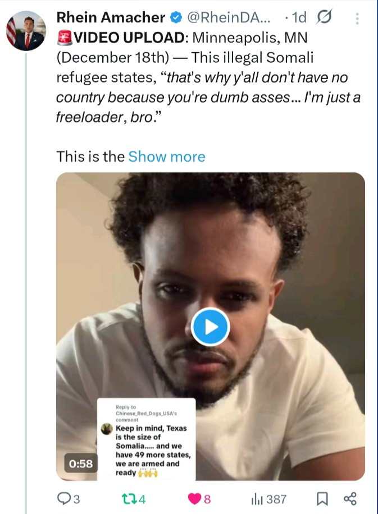Open the view analytics bar-chart icon

pos(257,498)
